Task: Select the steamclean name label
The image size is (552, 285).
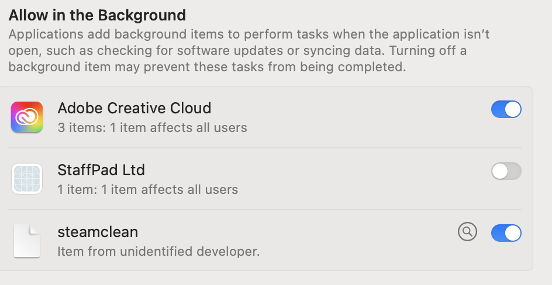Action: (98, 232)
